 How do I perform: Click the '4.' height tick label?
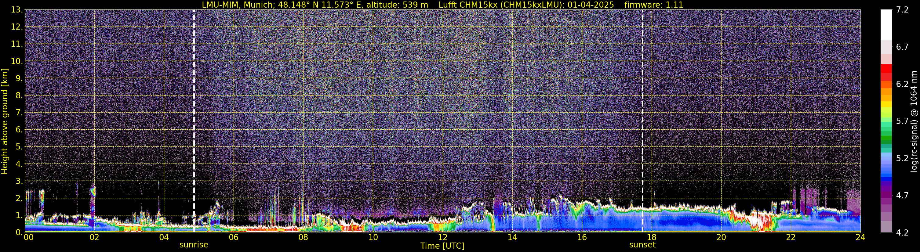pos(19,164)
